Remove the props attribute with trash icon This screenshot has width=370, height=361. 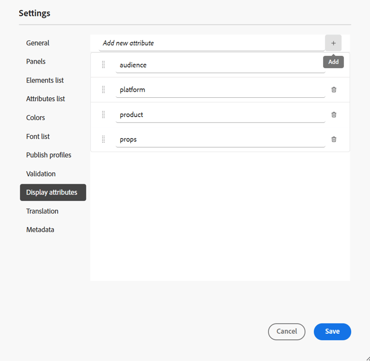coord(334,139)
